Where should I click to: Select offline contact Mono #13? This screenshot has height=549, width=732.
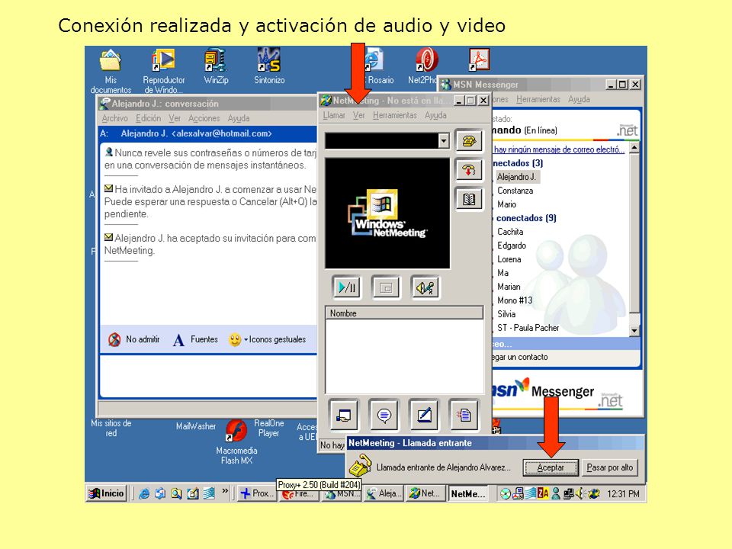pos(515,300)
